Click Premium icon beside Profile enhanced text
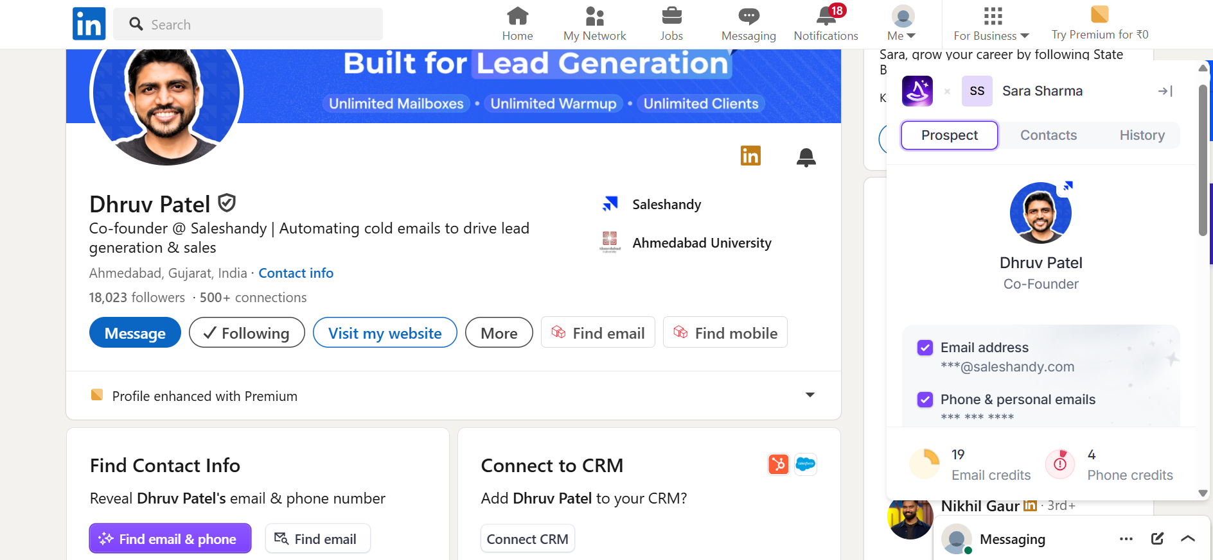The height and width of the screenshot is (560, 1213). [97, 395]
